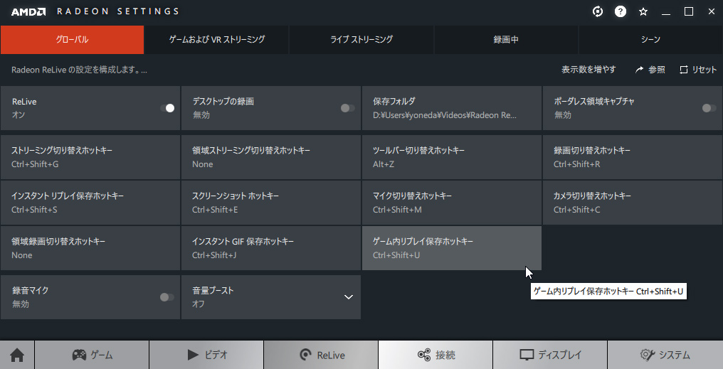Open the シーン tab

[x=650, y=40]
